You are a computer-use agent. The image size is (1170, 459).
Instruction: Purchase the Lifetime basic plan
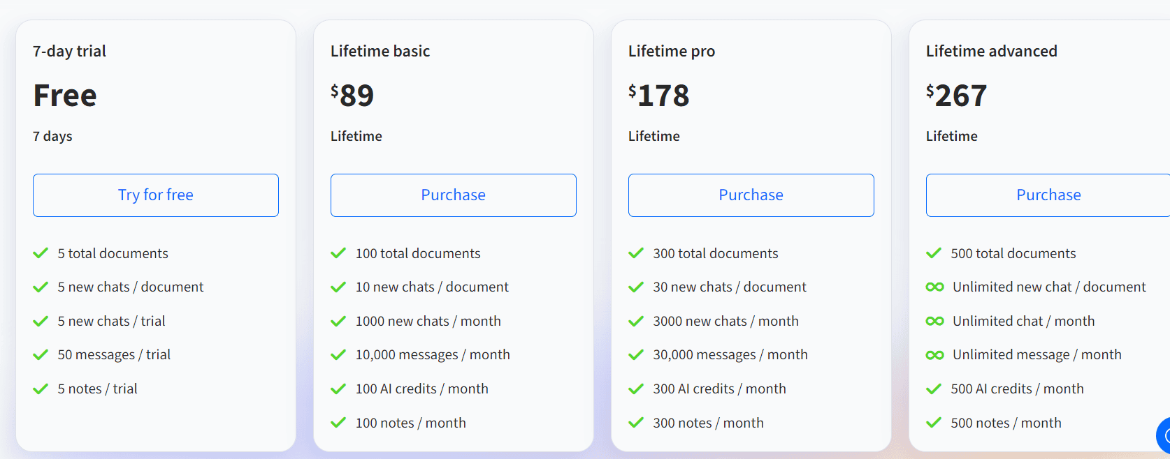point(454,195)
